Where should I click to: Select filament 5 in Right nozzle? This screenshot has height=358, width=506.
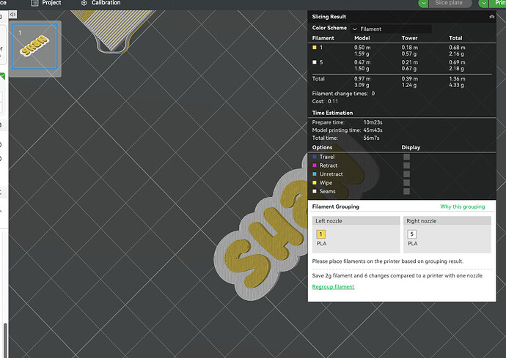[x=412, y=234]
